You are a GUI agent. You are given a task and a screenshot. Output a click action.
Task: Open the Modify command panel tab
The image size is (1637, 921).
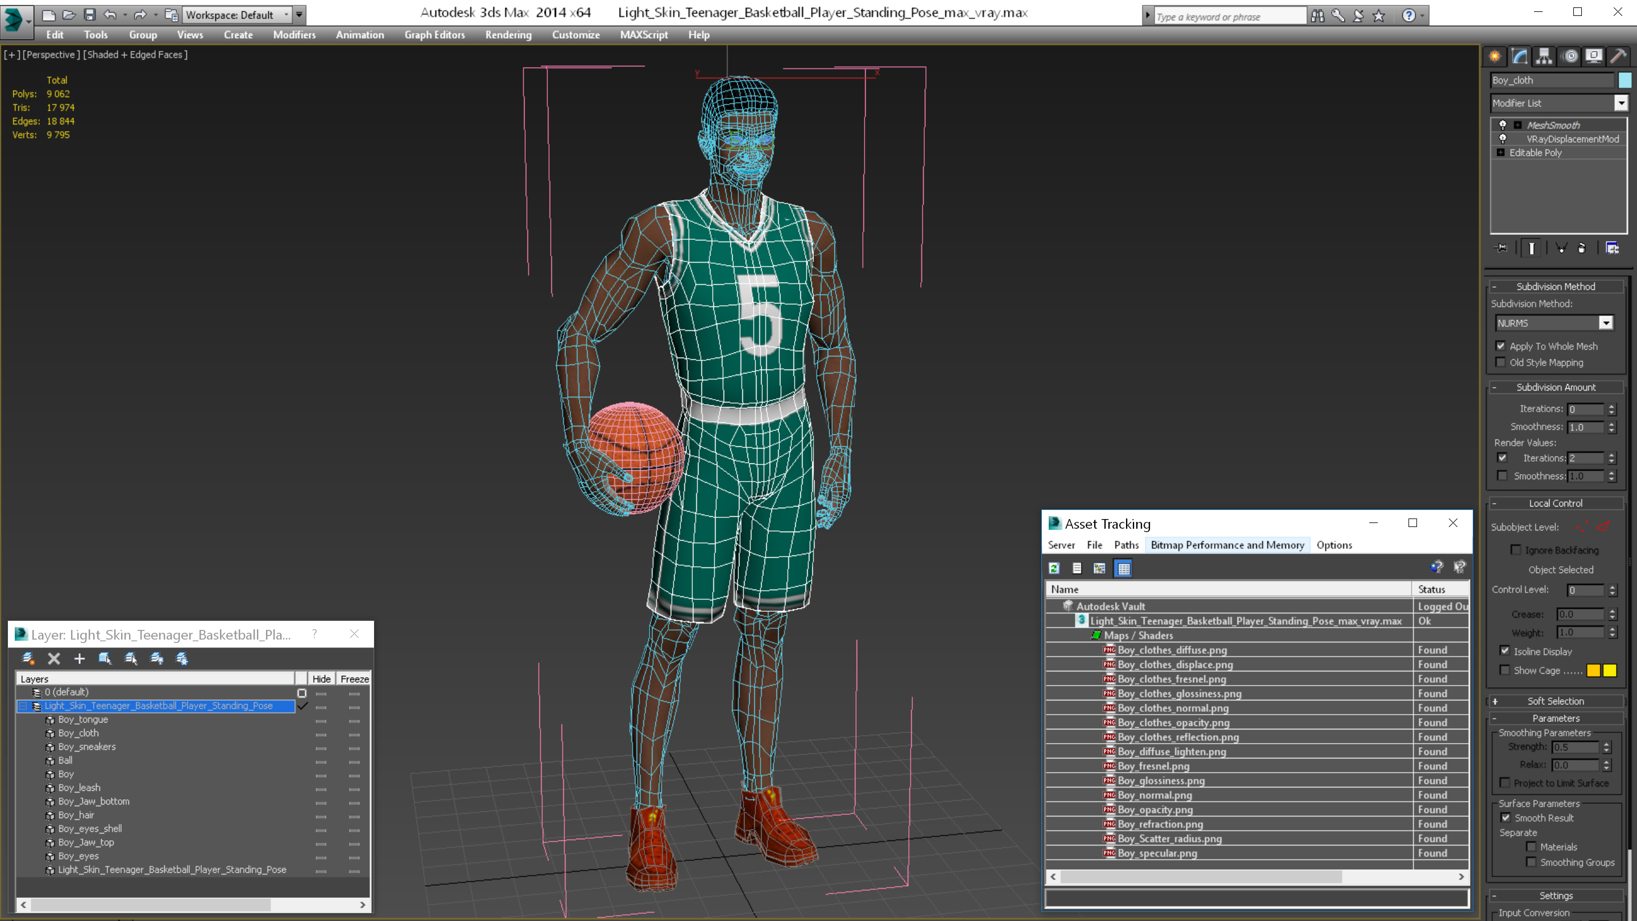pos(1519,57)
